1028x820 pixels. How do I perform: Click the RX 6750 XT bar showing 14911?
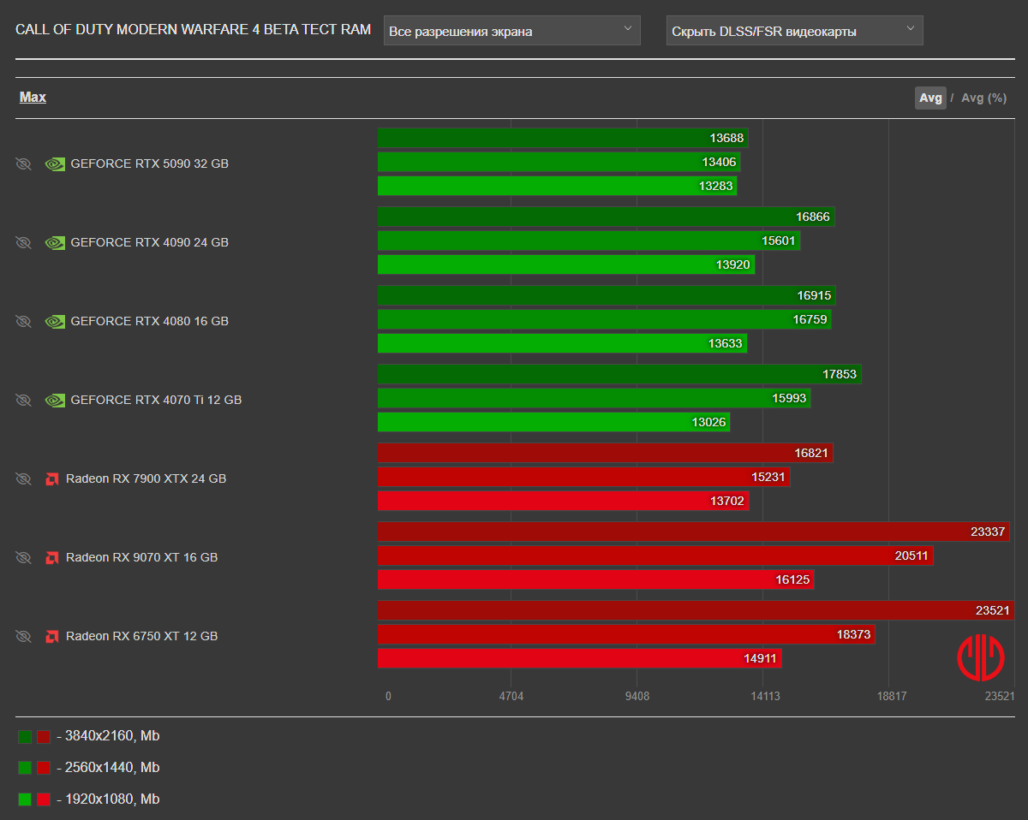tap(580, 658)
